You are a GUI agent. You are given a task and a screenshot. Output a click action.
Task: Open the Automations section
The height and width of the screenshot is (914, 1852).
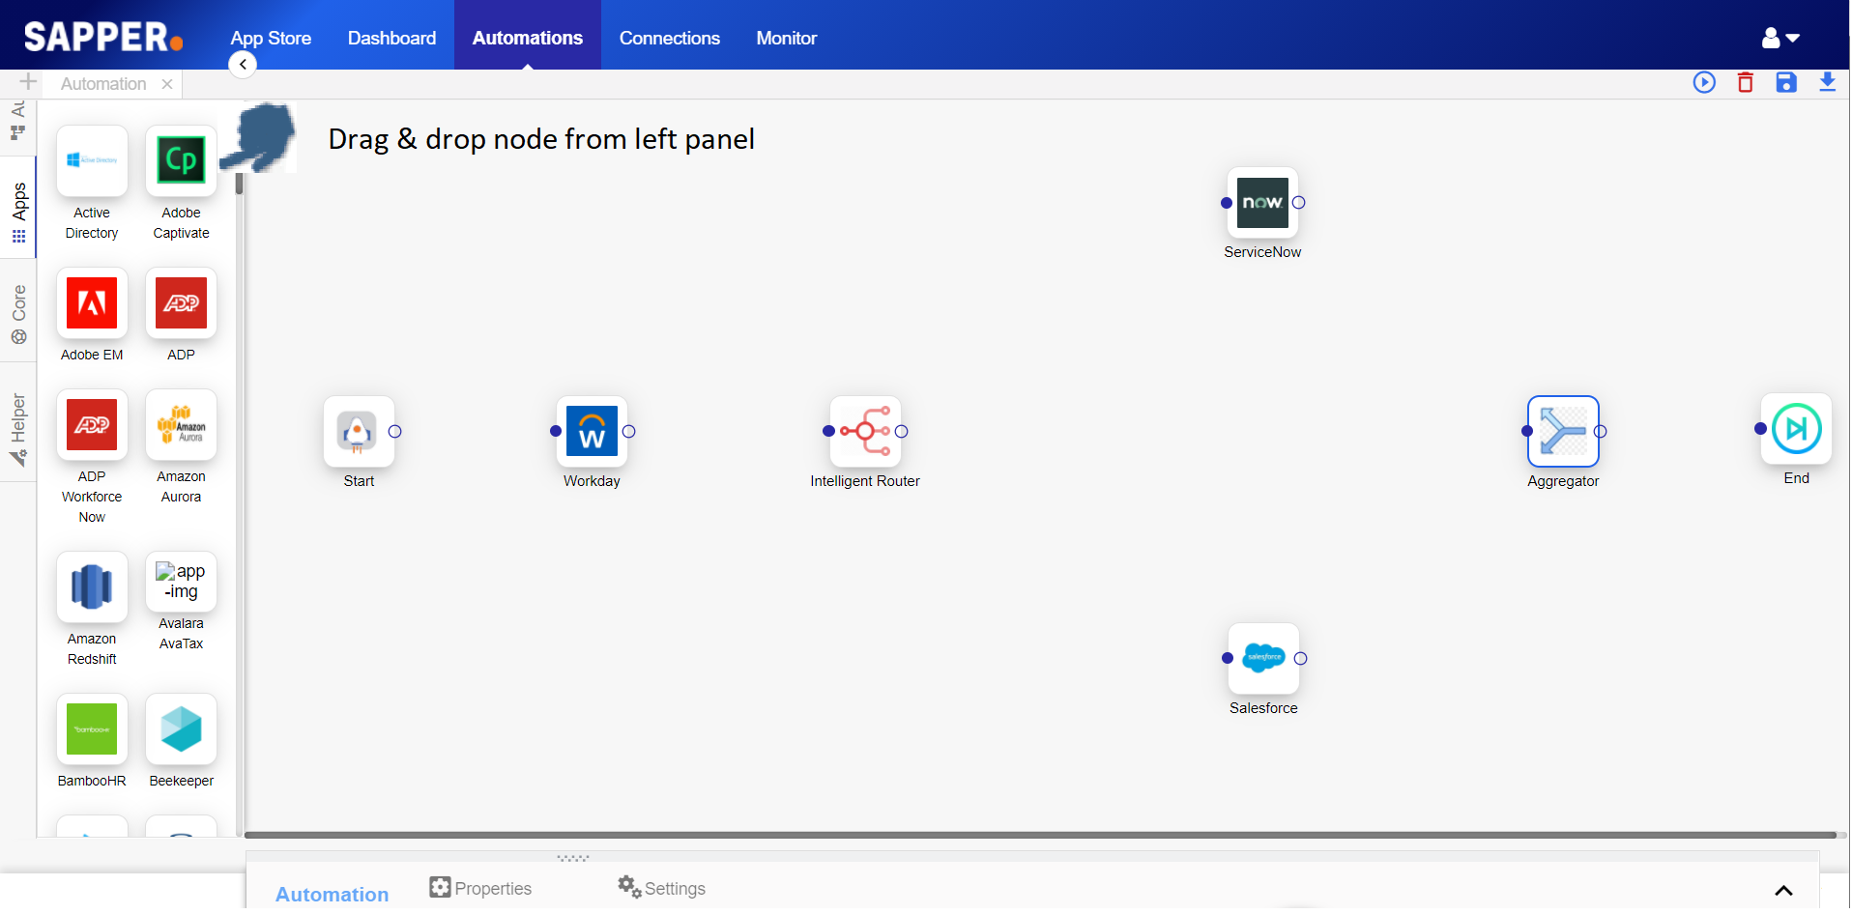pyautogui.click(x=528, y=38)
